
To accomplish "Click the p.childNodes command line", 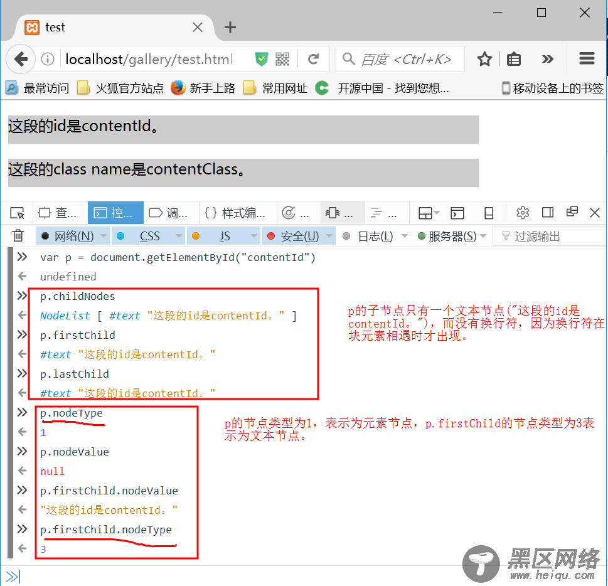I will [78, 296].
